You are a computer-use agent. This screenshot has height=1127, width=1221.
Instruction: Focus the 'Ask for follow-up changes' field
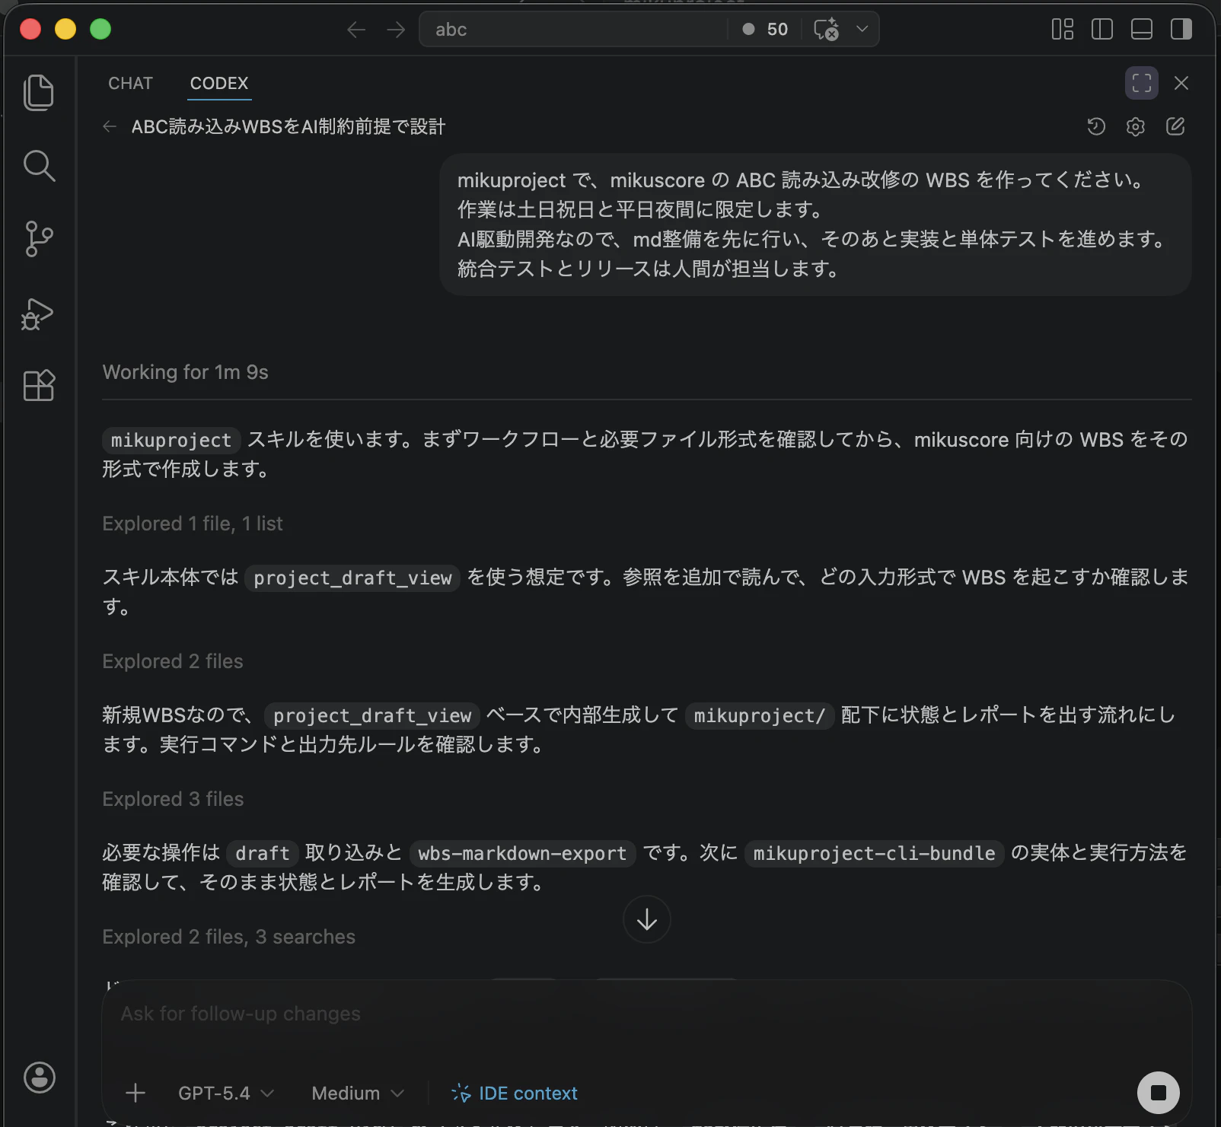pos(646,1014)
